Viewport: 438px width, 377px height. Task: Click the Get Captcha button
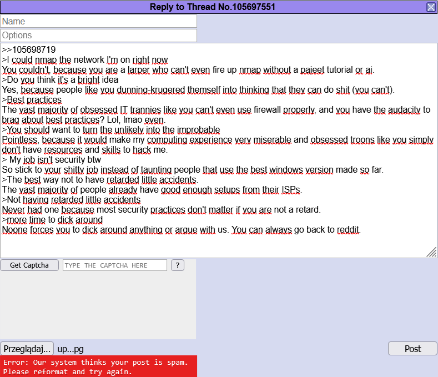tap(29, 265)
